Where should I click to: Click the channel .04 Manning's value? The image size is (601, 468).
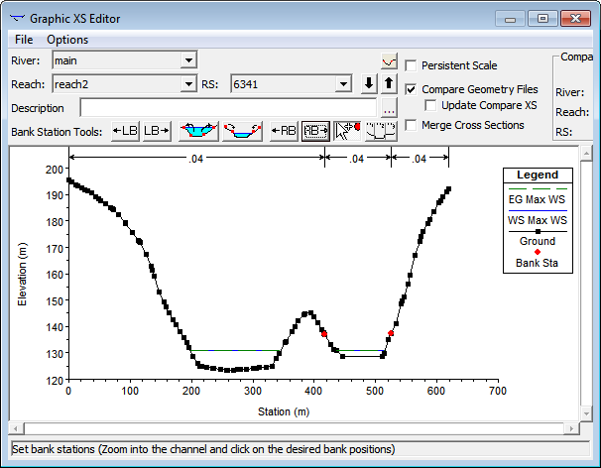coord(356,159)
